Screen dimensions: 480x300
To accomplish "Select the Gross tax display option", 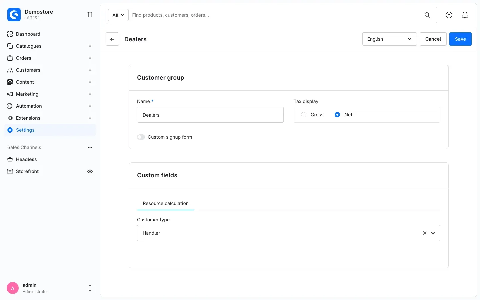I will pyautogui.click(x=304, y=115).
